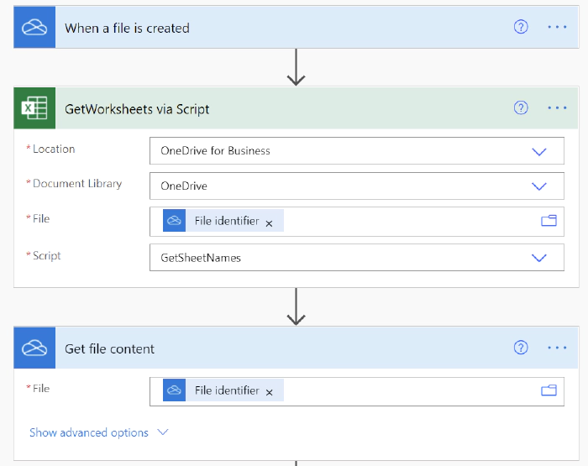This screenshot has width=588, height=466.
Task: Click Show advanced options link
Action: click(x=89, y=432)
